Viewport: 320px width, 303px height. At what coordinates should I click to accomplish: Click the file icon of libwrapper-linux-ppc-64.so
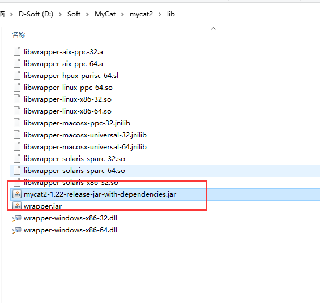[17, 87]
